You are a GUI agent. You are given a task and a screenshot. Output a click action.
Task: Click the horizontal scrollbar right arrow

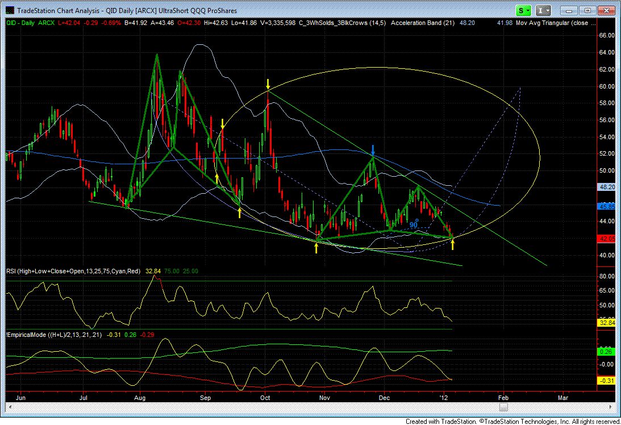coord(611,407)
